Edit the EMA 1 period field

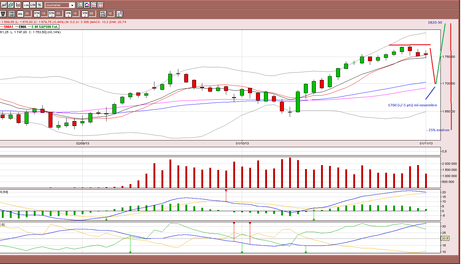pos(44,14)
